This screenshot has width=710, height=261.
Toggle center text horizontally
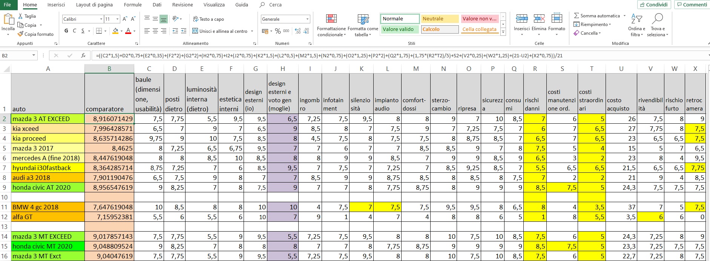point(155,31)
